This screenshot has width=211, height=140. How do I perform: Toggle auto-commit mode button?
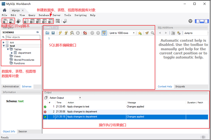point(104,33)
